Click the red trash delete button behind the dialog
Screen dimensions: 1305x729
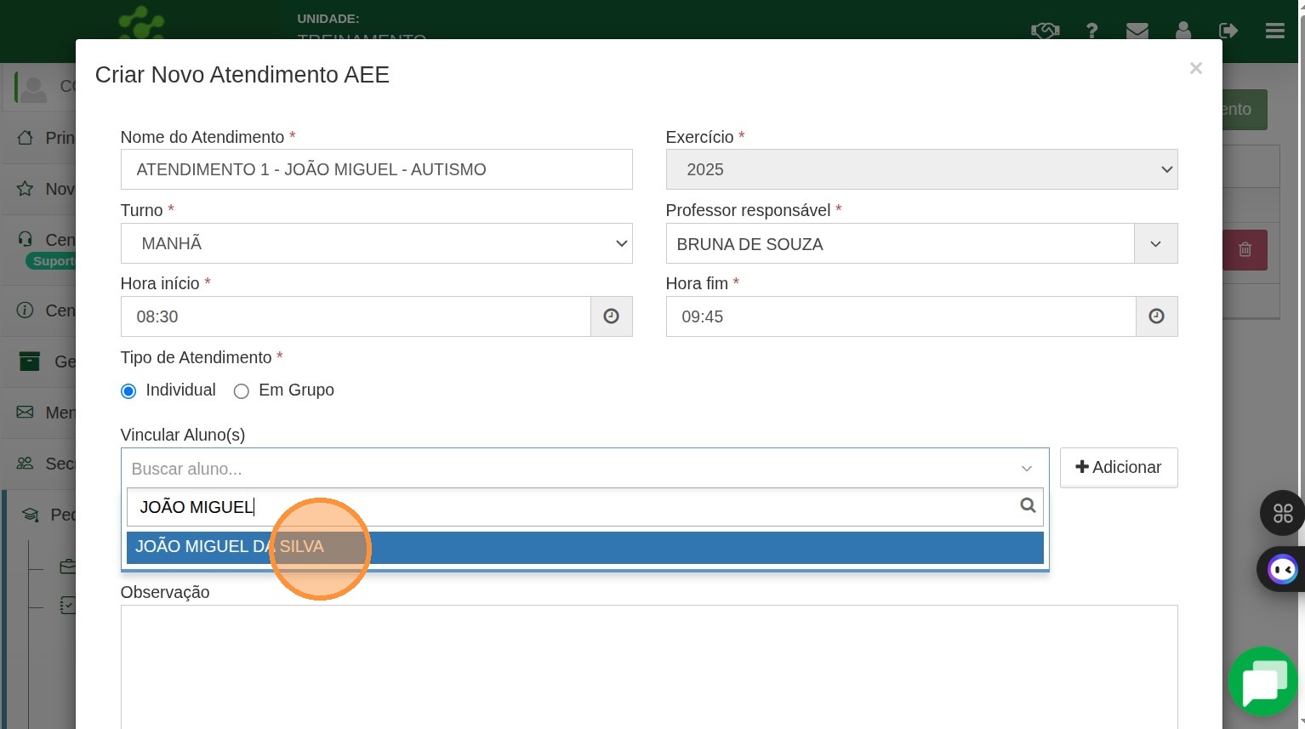click(1245, 249)
